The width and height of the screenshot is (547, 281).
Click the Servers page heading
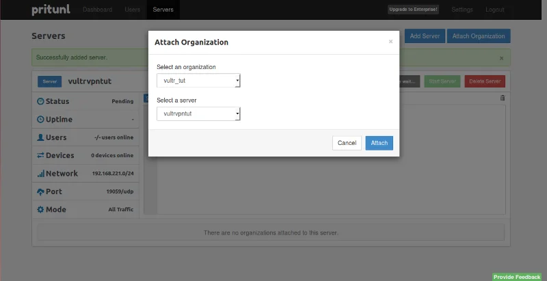(x=49, y=36)
